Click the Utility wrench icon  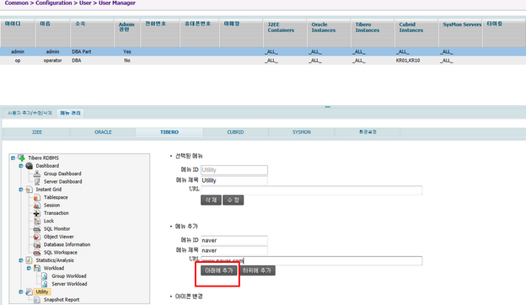30,292
